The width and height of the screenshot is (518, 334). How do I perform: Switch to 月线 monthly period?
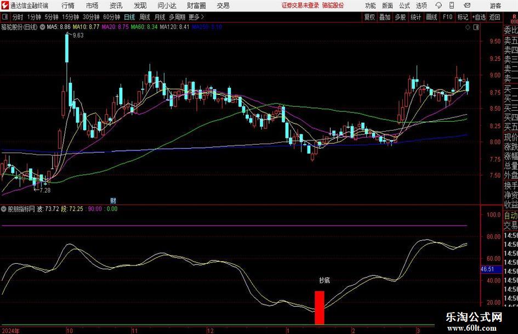[x=160, y=17]
